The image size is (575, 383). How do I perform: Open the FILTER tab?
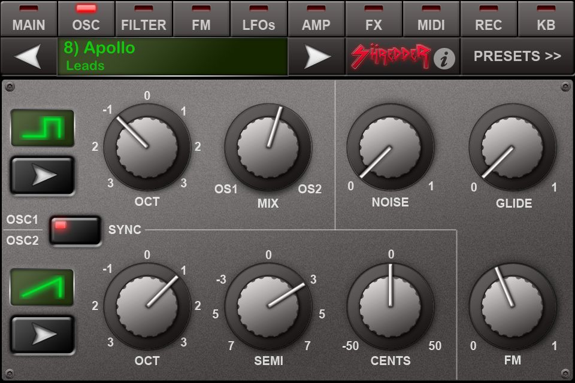point(143,19)
